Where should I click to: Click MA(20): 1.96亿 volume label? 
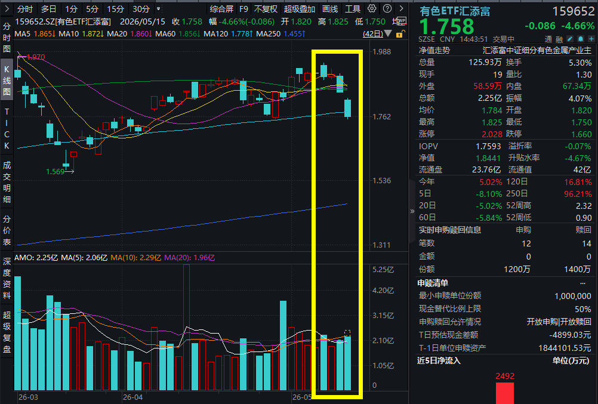[x=190, y=258]
